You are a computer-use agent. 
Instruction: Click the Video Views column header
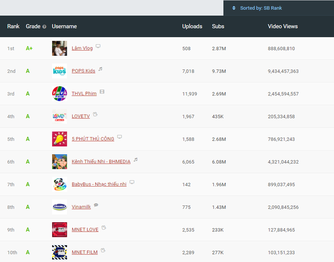pyautogui.click(x=282, y=26)
